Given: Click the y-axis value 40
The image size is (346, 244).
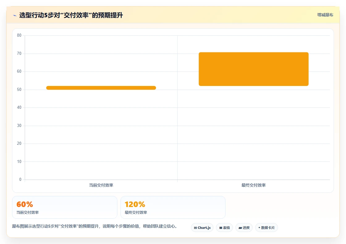Looking at the screenshot, I should point(19,108).
